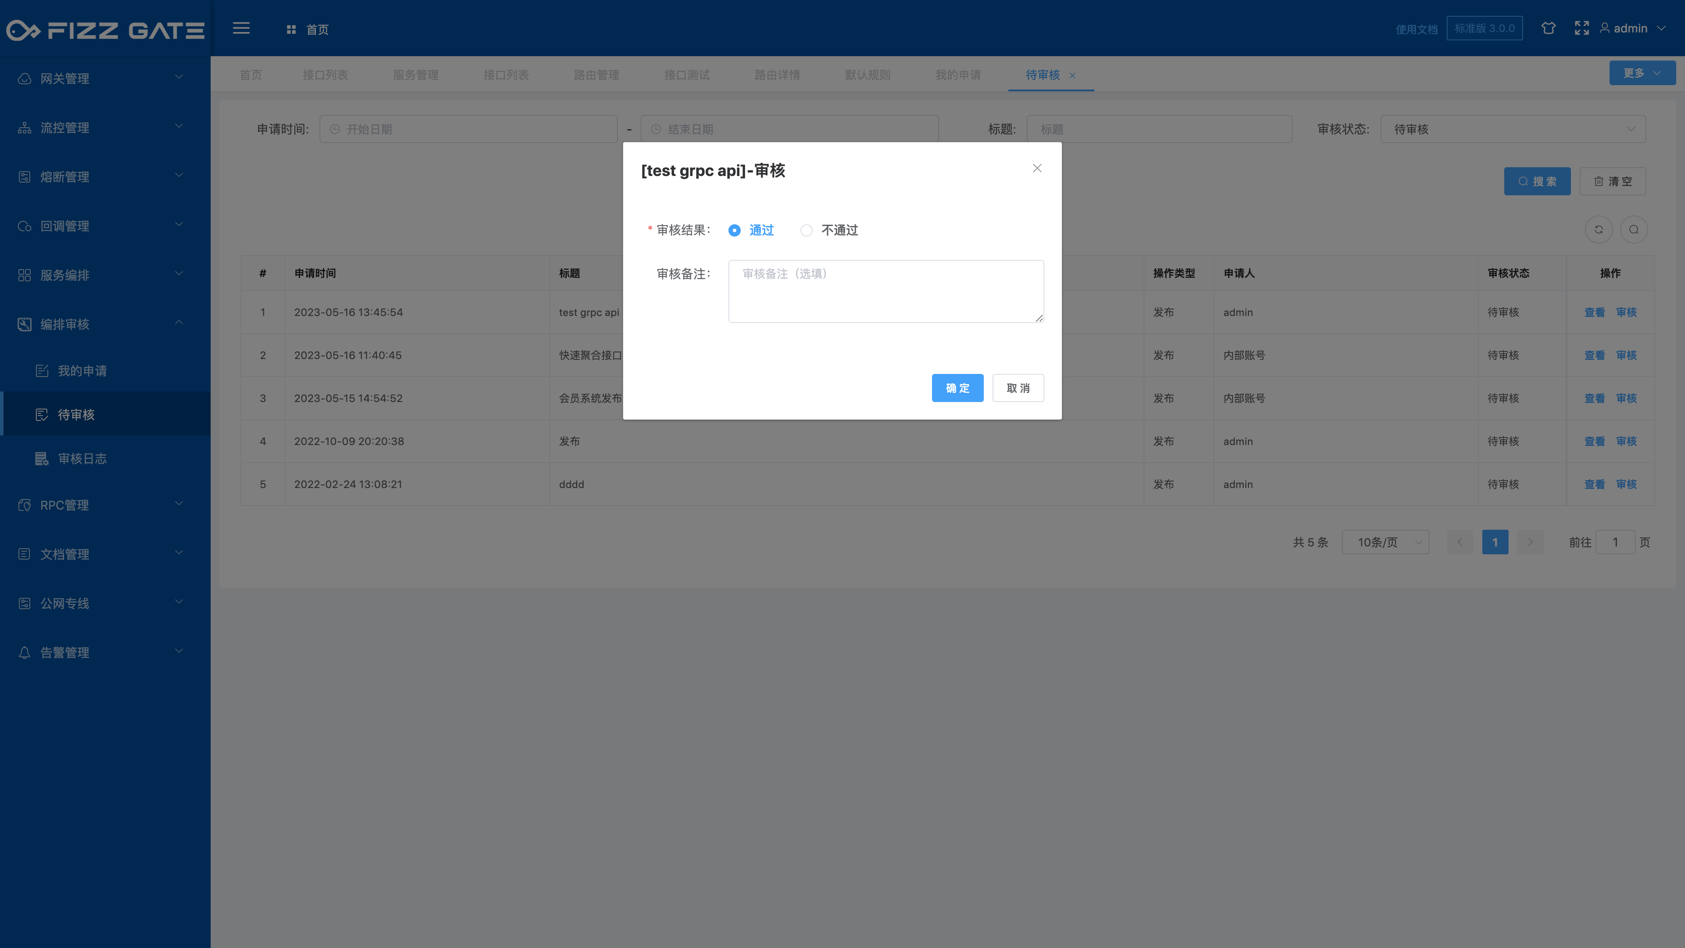
Task: Close the 待审核 tab with x icon
Action: coord(1072,76)
